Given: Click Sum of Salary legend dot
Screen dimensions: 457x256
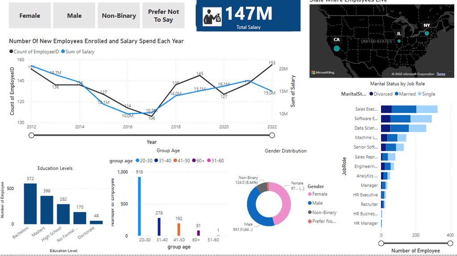Looking at the screenshot, I should (63, 52).
